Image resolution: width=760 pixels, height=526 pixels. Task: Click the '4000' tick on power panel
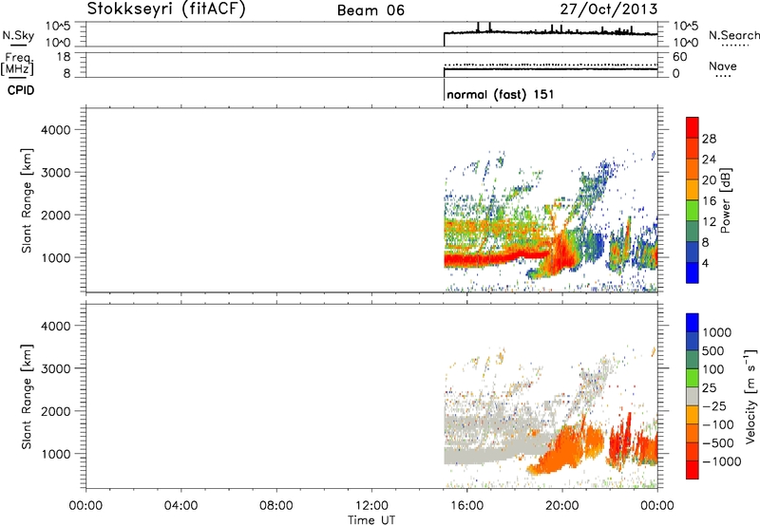tap(56, 130)
